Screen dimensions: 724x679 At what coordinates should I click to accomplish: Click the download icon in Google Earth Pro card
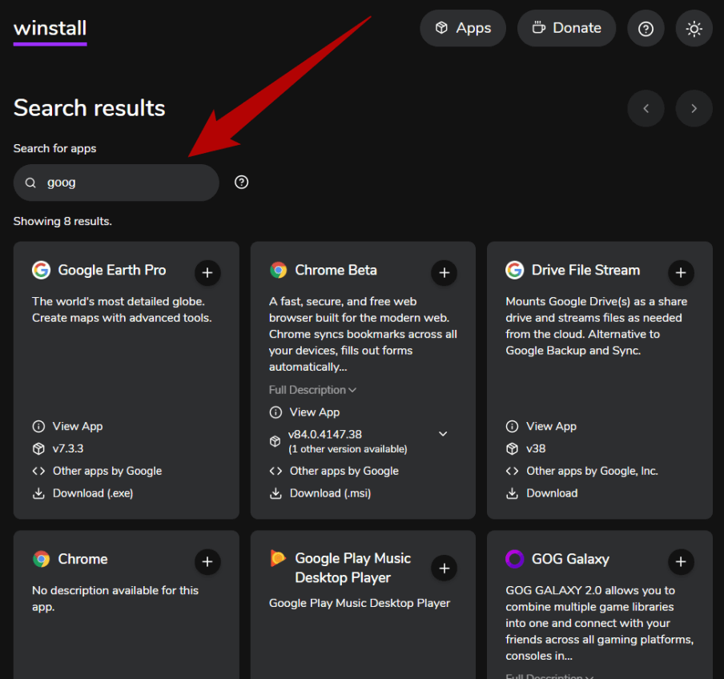(x=38, y=493)
